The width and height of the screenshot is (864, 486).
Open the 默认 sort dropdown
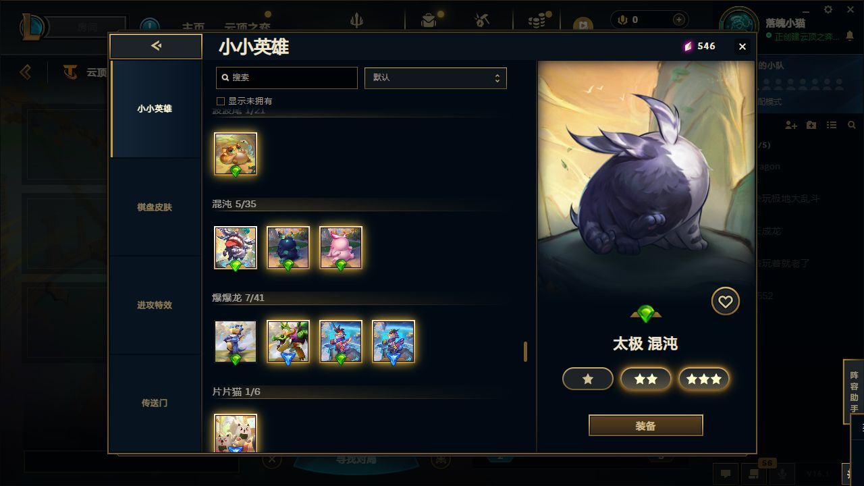tap(435, 78)
